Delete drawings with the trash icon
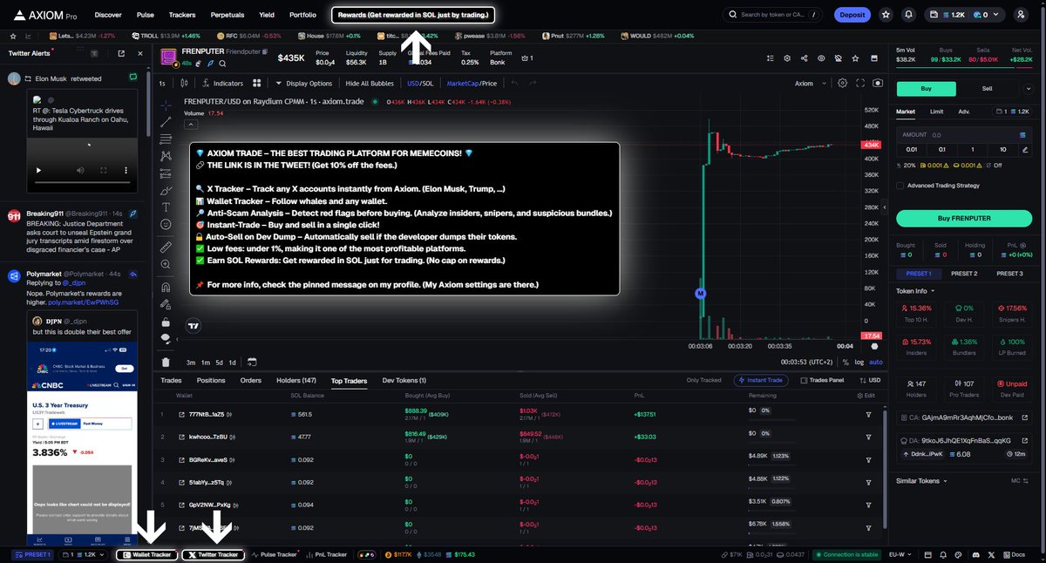The image size is (1046, 563). (166, 362)
